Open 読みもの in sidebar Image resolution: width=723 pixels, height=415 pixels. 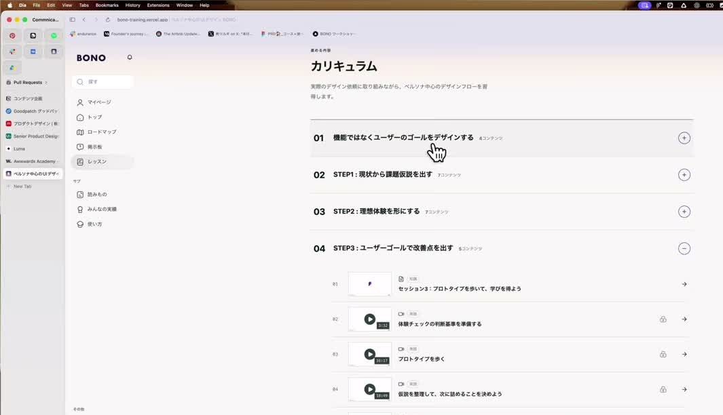pyautogui.click(x=103, y=195)
